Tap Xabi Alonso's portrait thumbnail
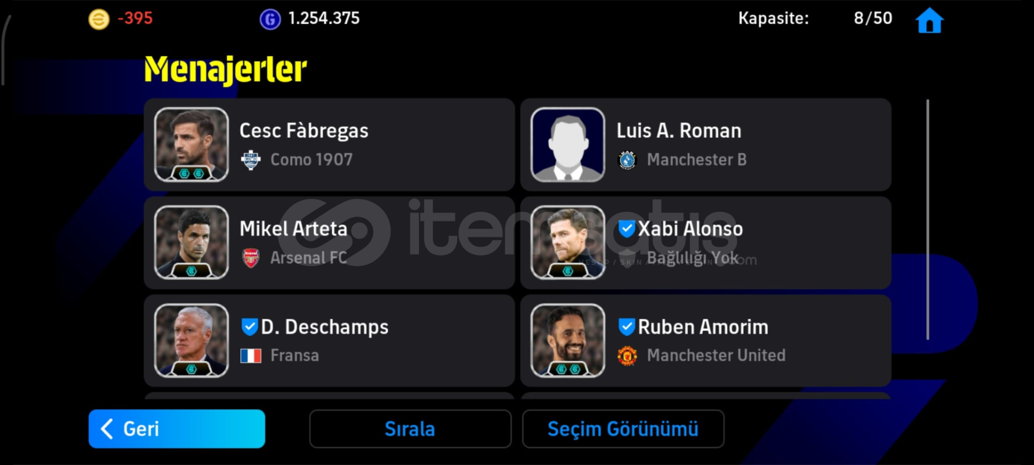This screenshot has height=465, width=1034. 568,242
